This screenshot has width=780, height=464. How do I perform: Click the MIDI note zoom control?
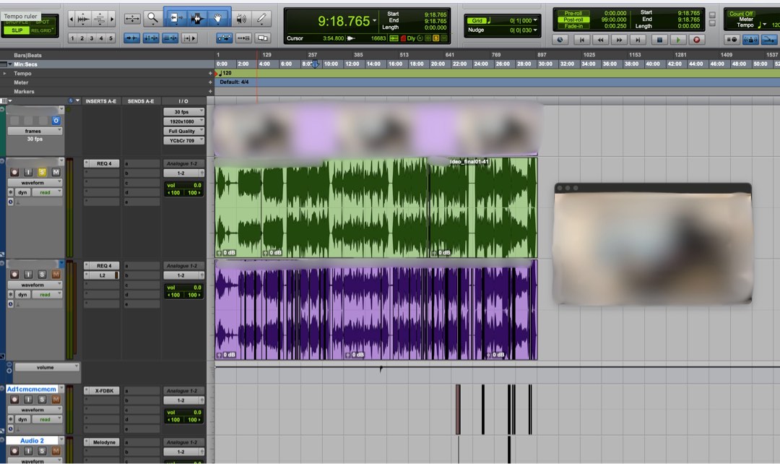(100, 20)
